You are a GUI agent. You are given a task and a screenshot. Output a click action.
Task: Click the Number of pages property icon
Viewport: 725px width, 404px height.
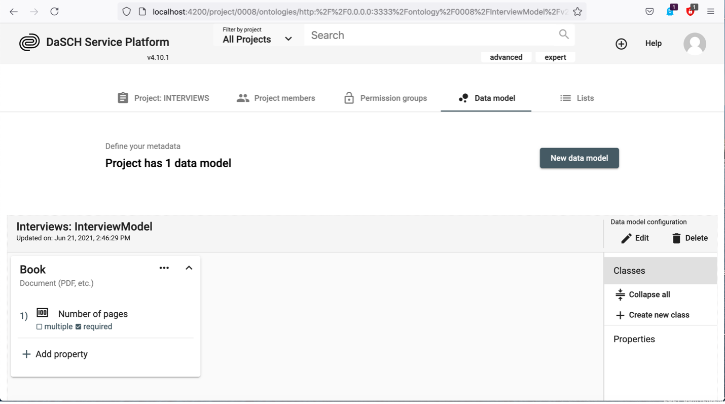(43, 313)
